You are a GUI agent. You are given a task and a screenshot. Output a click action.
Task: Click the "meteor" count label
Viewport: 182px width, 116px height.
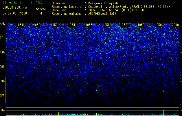pos(41,9)
